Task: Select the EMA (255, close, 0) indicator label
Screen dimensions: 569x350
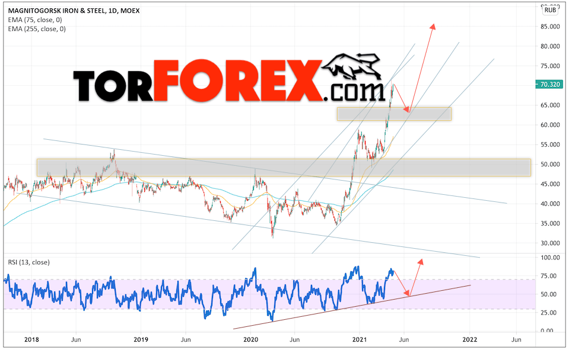Action: point(37,28)
